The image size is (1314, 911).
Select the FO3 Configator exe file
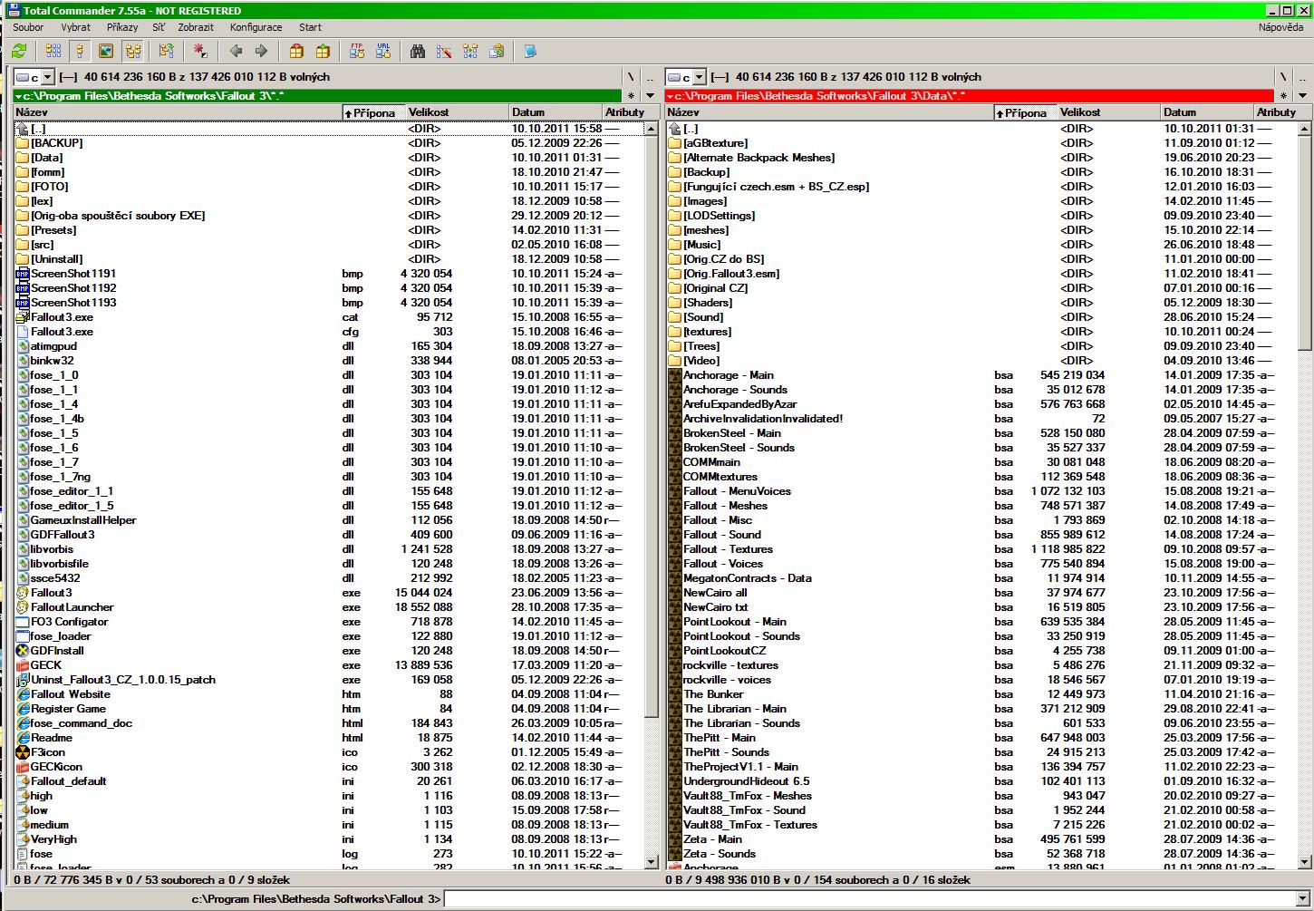click(69, 622)
